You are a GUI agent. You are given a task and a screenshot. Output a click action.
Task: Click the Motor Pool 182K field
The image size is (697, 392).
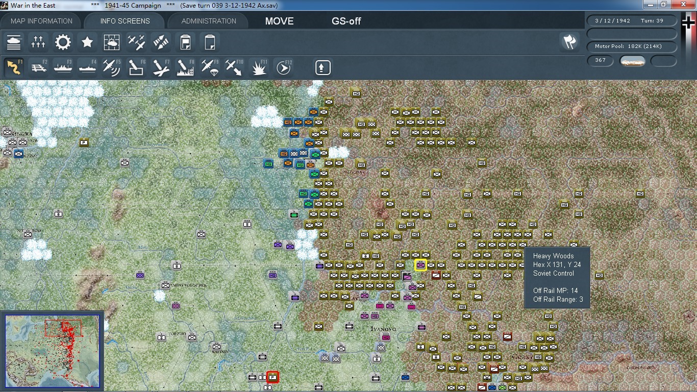click(632, 46)
